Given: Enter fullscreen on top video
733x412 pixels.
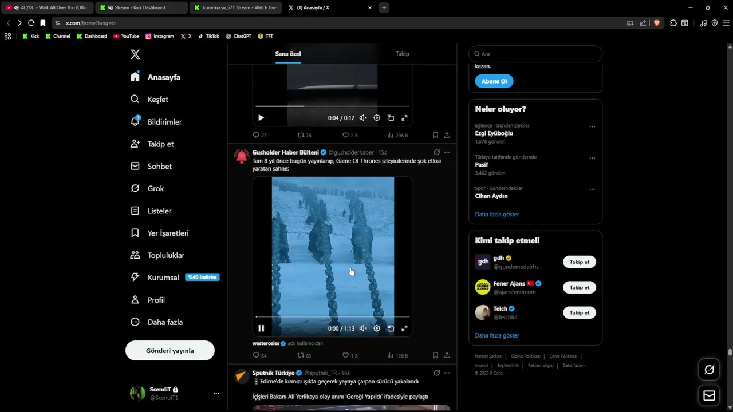Looking at the screenshot, I should pos(404,118).
